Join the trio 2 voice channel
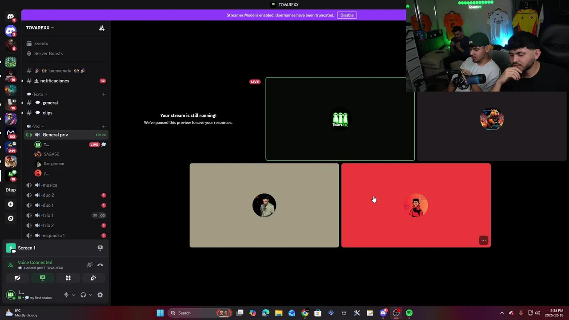The width and height of the screenshot is (569, 320). 66,225
